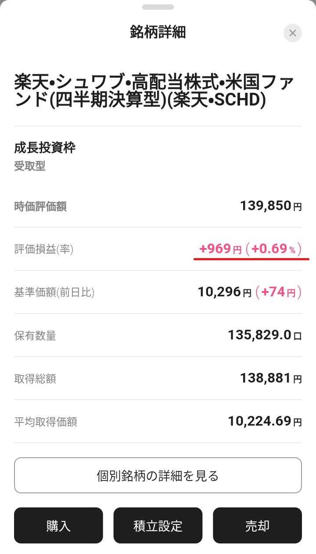Click the 139,850円 valuation amount
Image resolution: width=316 pixels, height=554 pixels.
coord(271,206)
